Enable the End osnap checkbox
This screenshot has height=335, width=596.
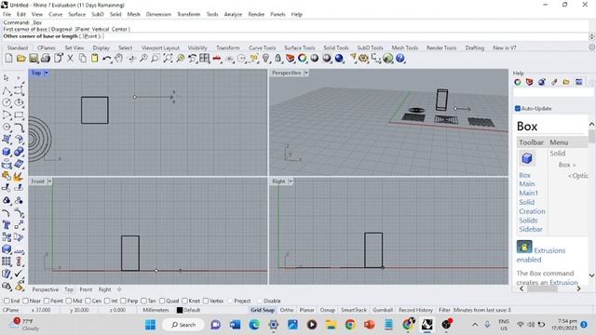7,301
